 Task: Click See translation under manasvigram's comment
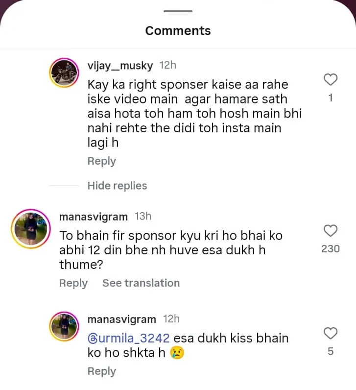point(141,283)
